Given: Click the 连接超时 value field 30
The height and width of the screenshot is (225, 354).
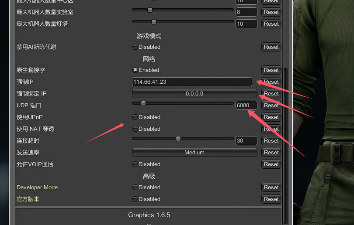Looking at the screenshot, I should (246, 141).
